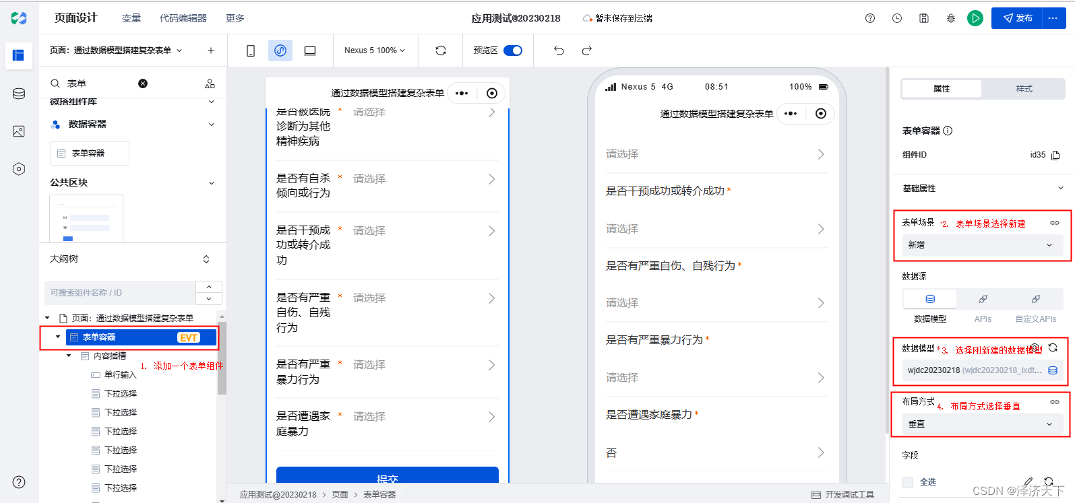
Task: Click the public block thumbnail
Action: 86,218
